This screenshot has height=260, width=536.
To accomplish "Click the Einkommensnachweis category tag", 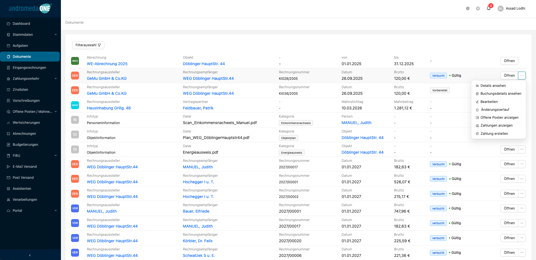I will click(296, 123).
